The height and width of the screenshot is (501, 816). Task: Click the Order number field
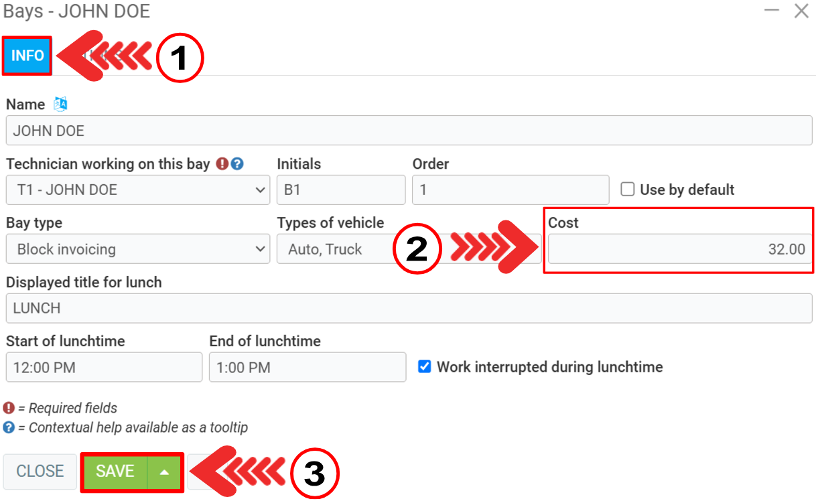click(x=511, y=190)
